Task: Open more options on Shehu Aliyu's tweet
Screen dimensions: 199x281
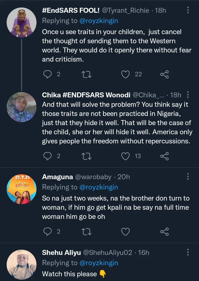Action: [188, 252]
